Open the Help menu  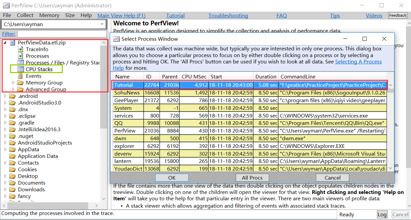click(x=86, y=15)
